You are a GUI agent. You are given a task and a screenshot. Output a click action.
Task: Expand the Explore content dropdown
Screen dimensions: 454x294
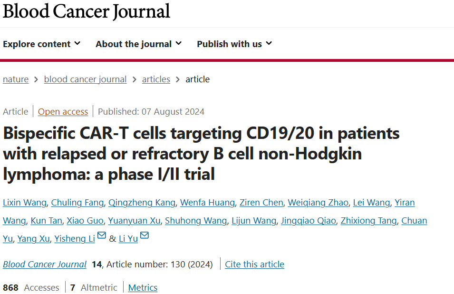41,44
